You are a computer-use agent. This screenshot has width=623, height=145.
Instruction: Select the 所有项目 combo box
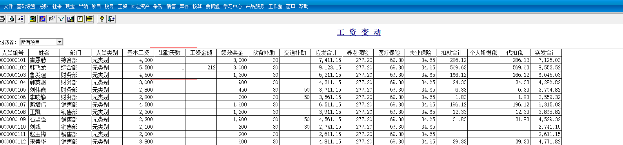[42, 42]
